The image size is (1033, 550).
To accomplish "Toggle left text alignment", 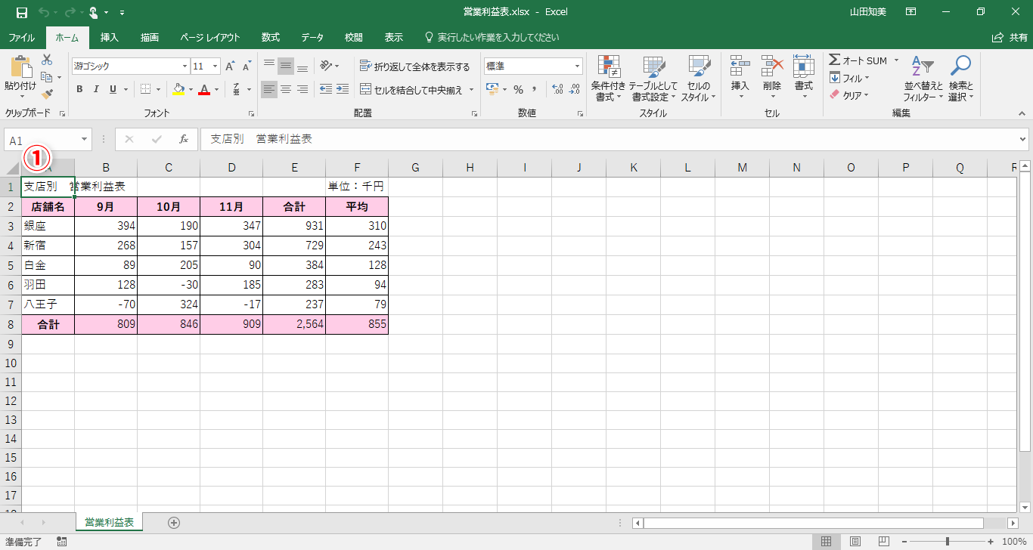I will tap(269, 89).
